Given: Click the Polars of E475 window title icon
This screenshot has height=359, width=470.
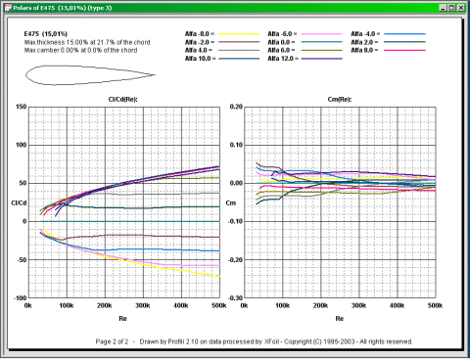Looking at the screenshot, I should [8, 8].
